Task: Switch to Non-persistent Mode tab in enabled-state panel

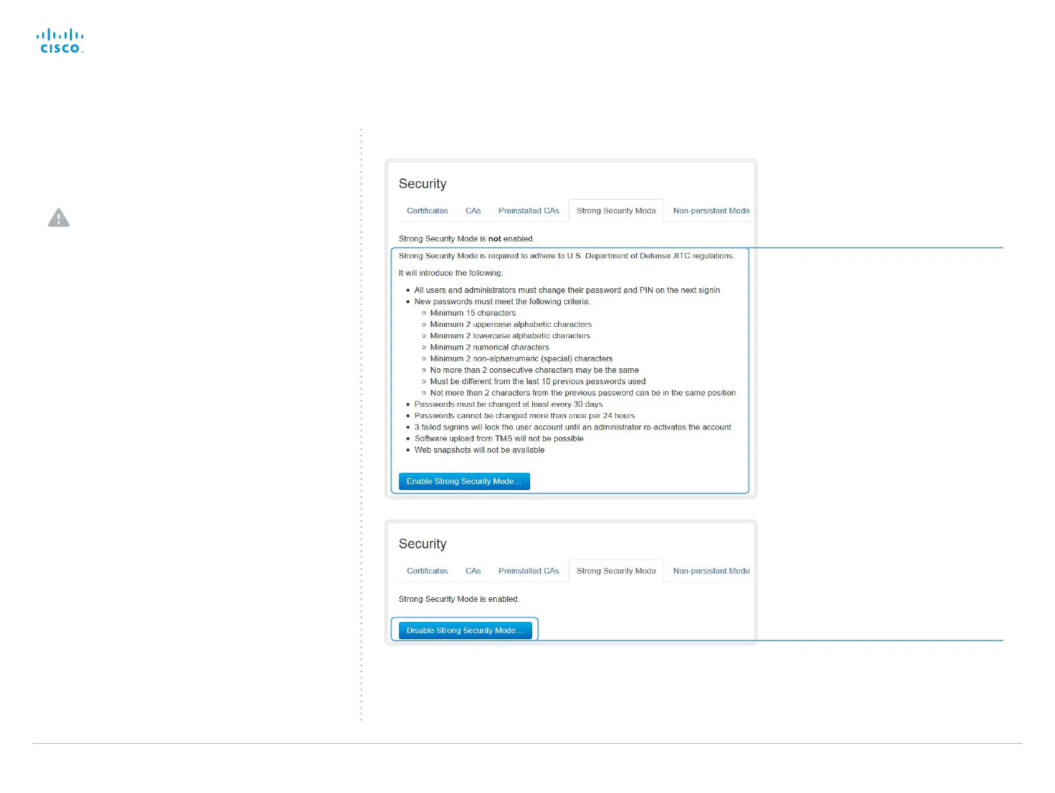Action: tap(711, 571)
